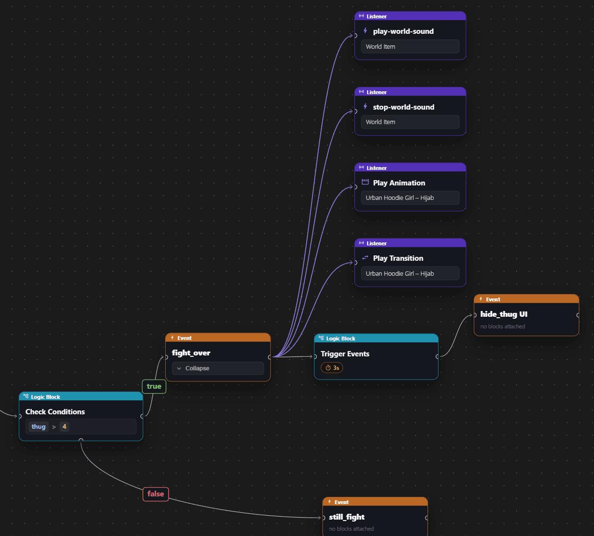Image resolution: width=594 pixels, height=536 pixels.
Task: Select the Check Conditions block title
Action: (55, 412)
